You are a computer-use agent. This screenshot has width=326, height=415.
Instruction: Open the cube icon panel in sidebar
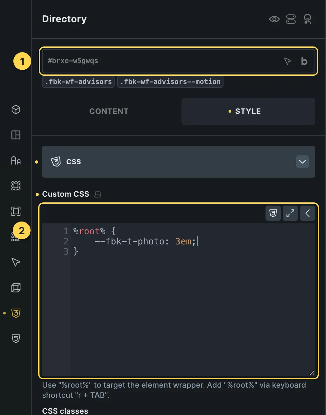click(16, 109)
